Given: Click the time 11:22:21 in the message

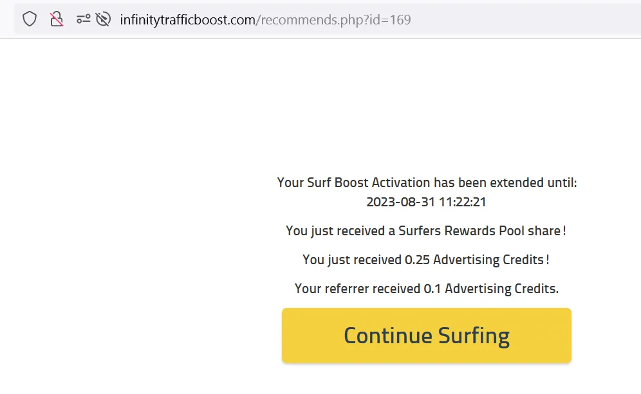Looking at the screenshot, I should [x=462, y=202].
